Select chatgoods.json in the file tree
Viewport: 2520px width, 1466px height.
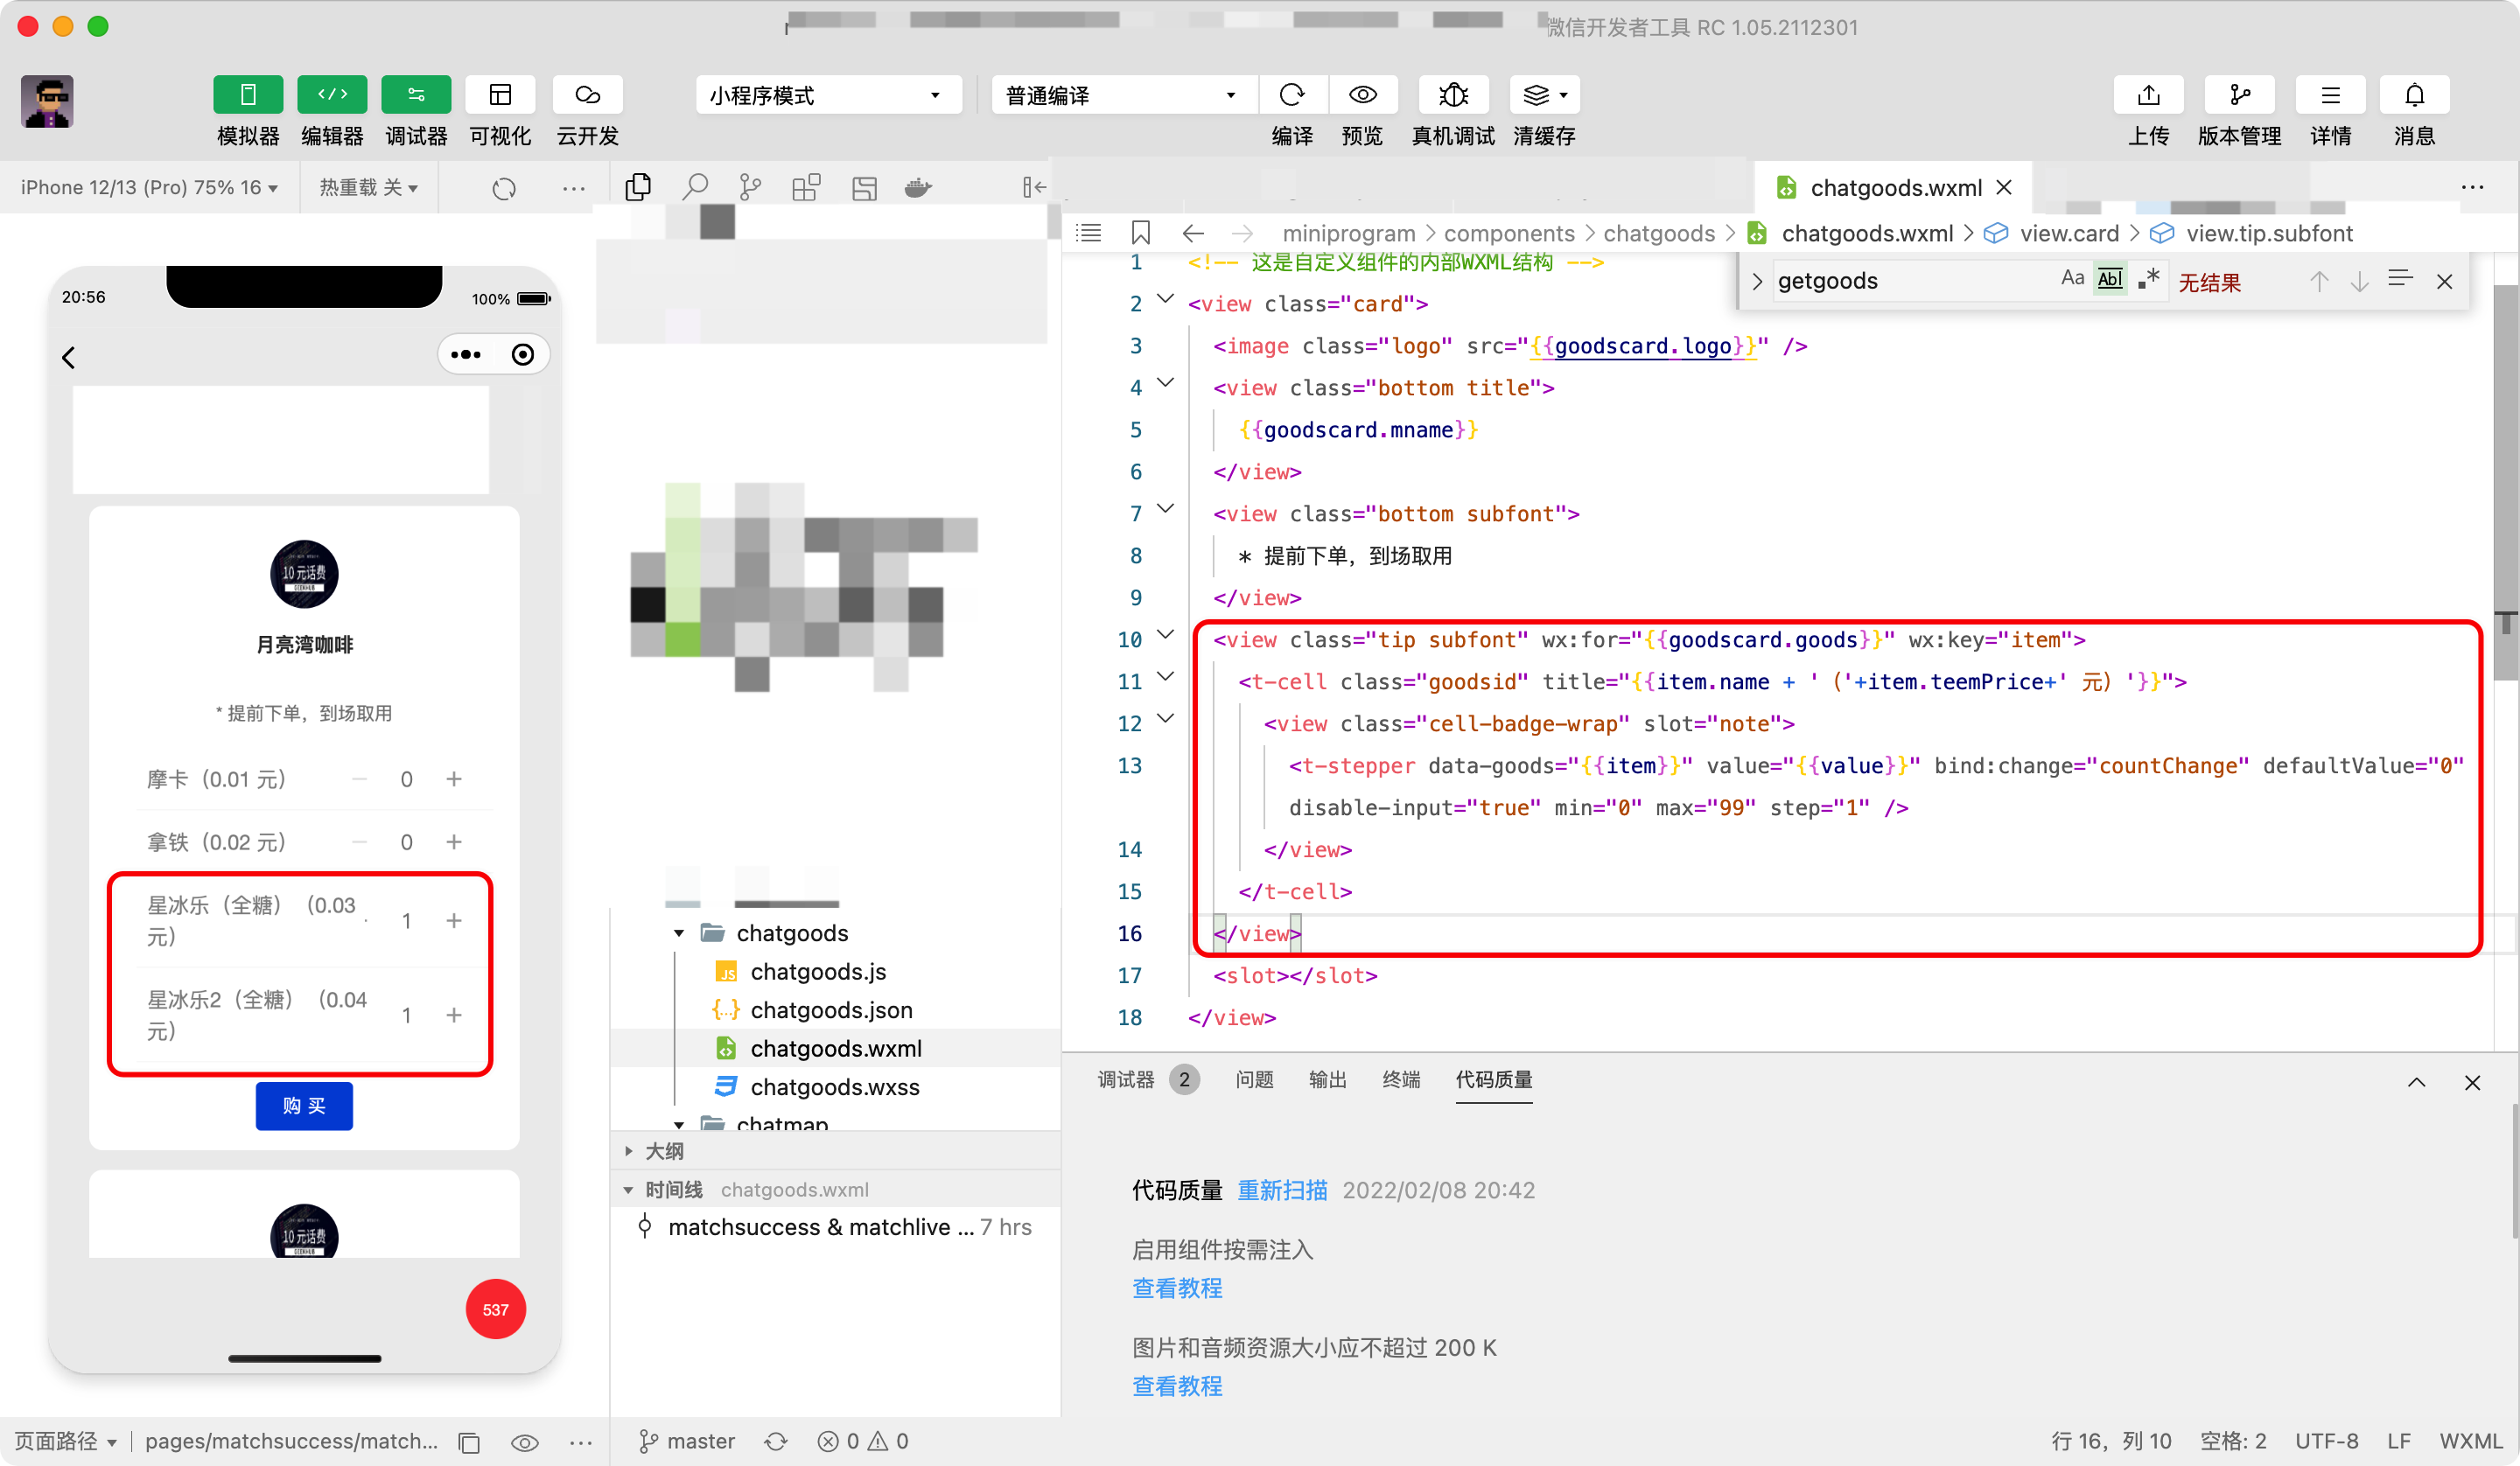pyautogui.click(x=831, y=1010)
